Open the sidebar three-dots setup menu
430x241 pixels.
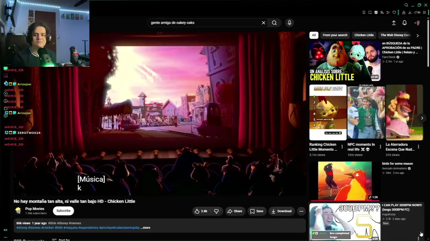(x=5, y=237)
